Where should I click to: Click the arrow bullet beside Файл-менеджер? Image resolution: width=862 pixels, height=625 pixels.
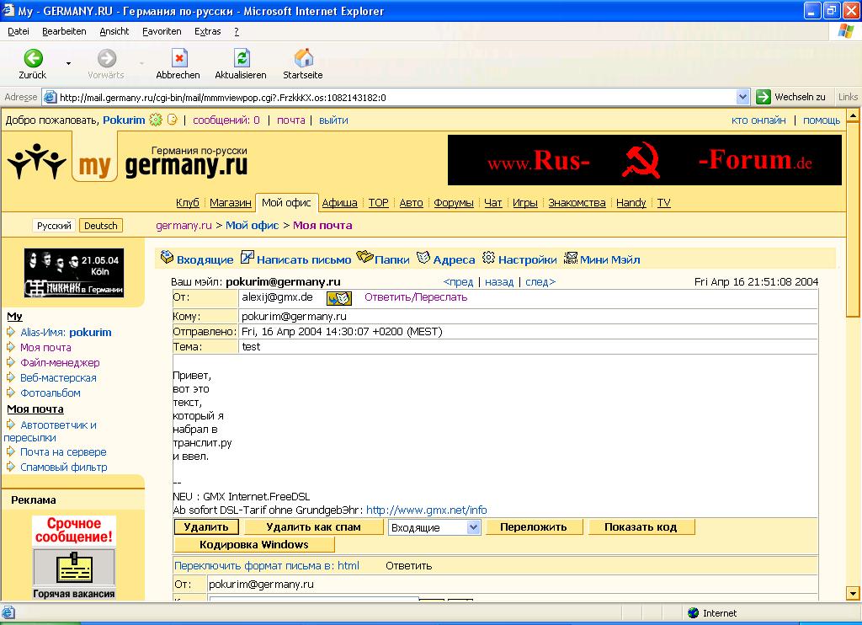(x=10, y=362)
